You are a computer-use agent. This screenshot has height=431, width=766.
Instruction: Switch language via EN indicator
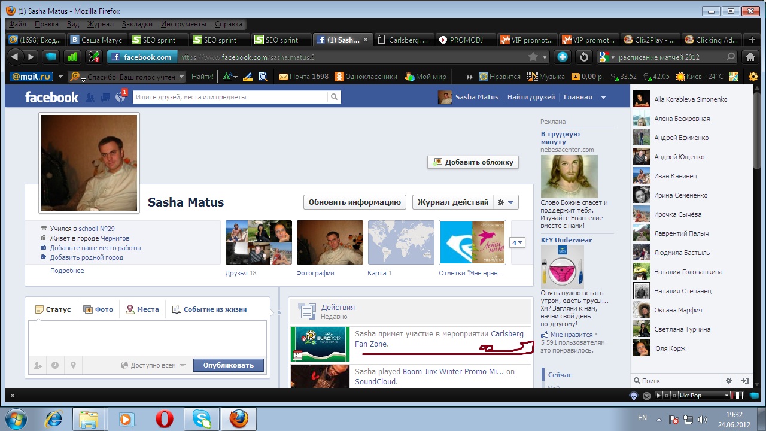(x=642, y=417)
